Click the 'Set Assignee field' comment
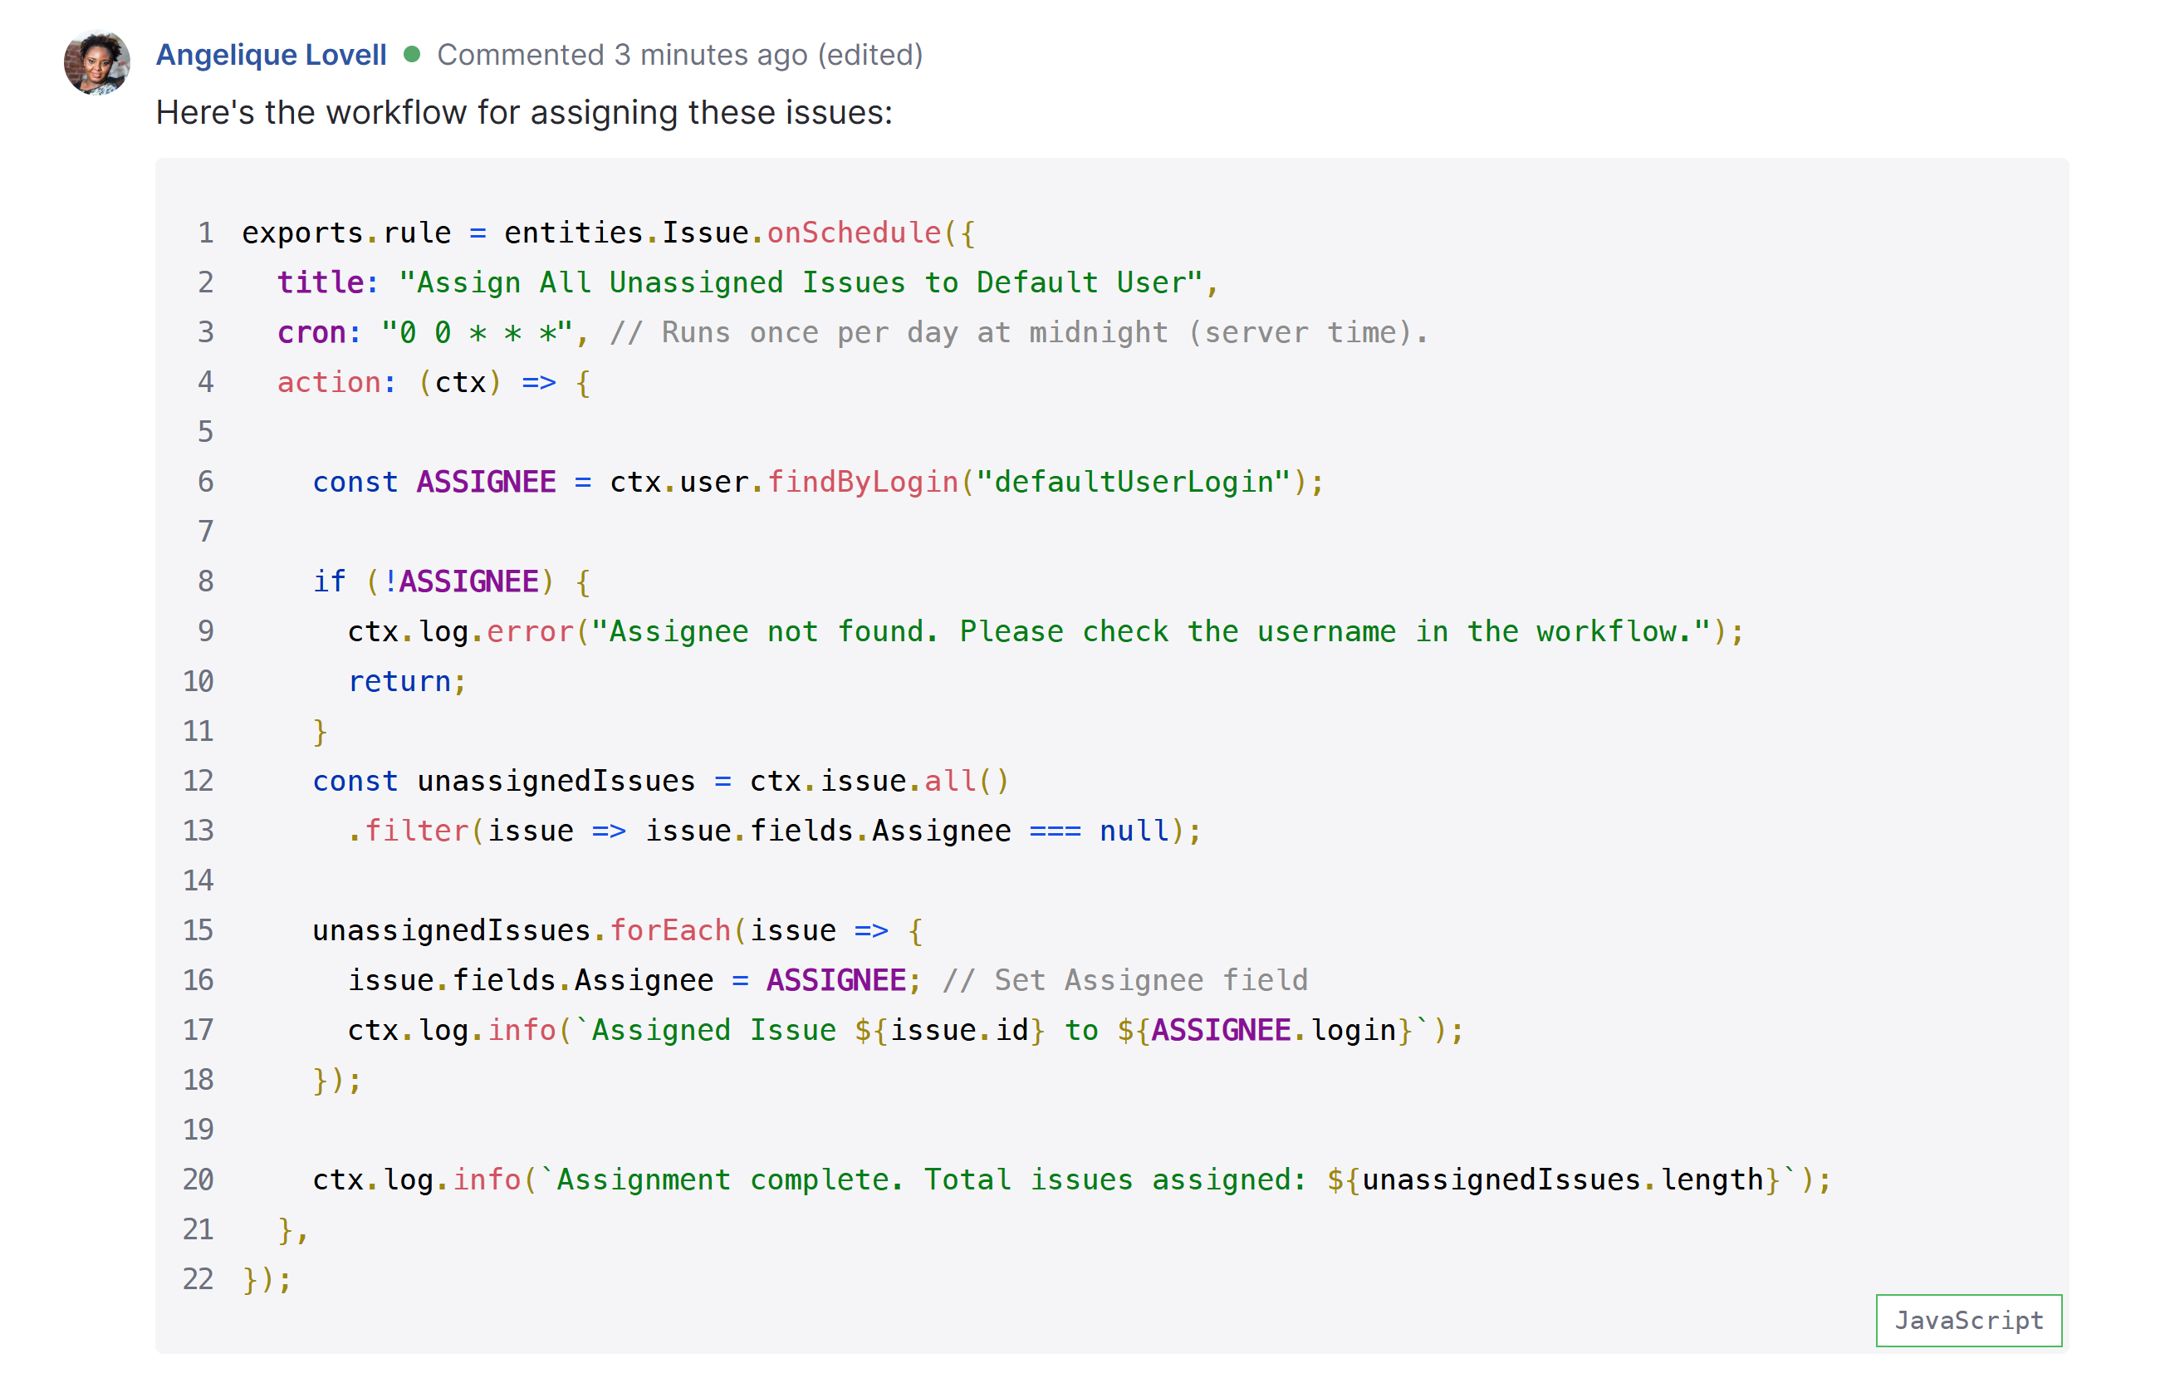Screen dimensions: 2165x1383 [x=1124, y=979]
